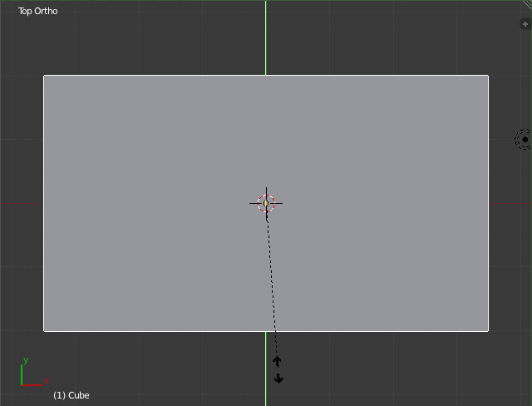Click the top-left corner of the cube
Screen dimensions: 532x406
(x=44, y=76)
